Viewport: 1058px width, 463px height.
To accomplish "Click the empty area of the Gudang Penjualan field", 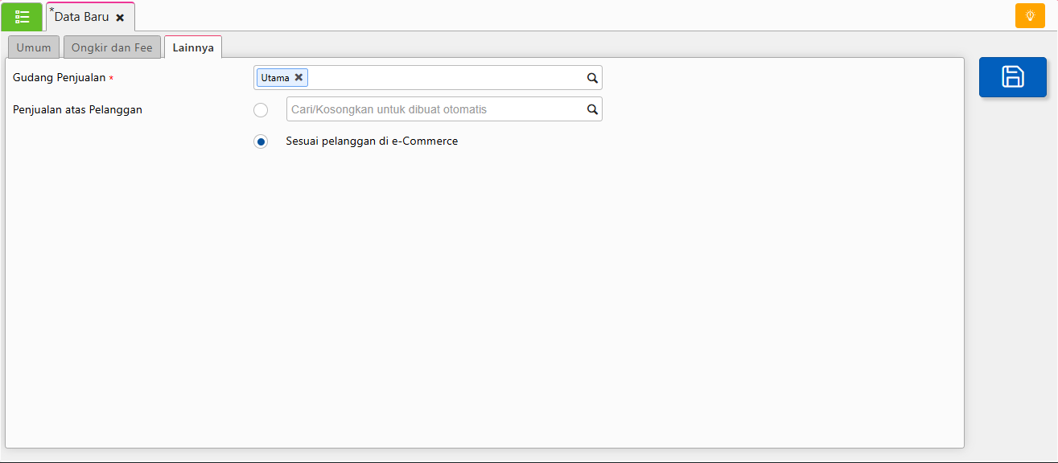I will coord(443,78).
